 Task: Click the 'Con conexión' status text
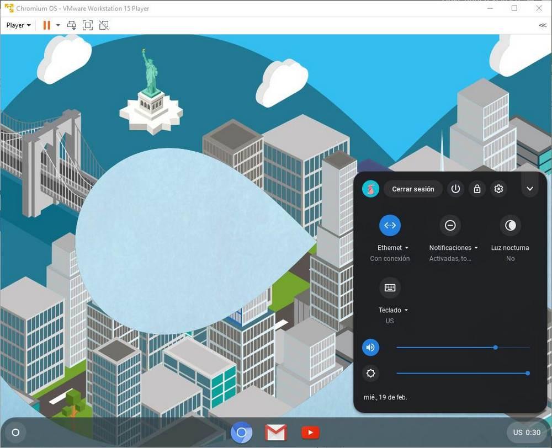click(390, 258)
